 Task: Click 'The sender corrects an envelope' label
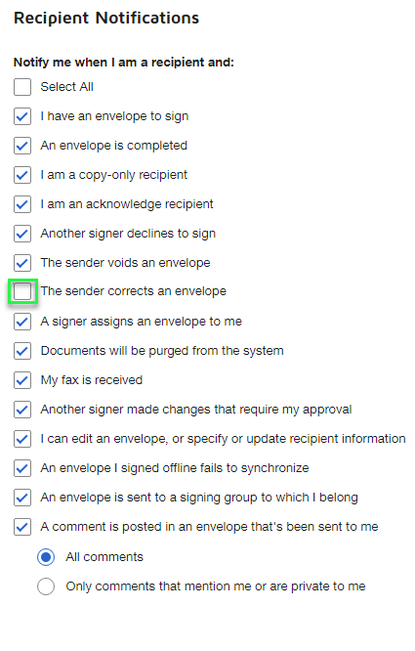tap(134, 291)
